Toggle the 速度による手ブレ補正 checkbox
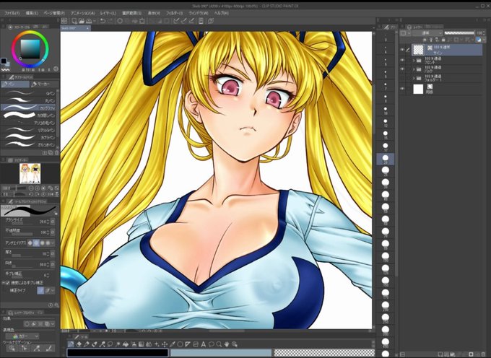The image size is (491, 358). [7, 283]
